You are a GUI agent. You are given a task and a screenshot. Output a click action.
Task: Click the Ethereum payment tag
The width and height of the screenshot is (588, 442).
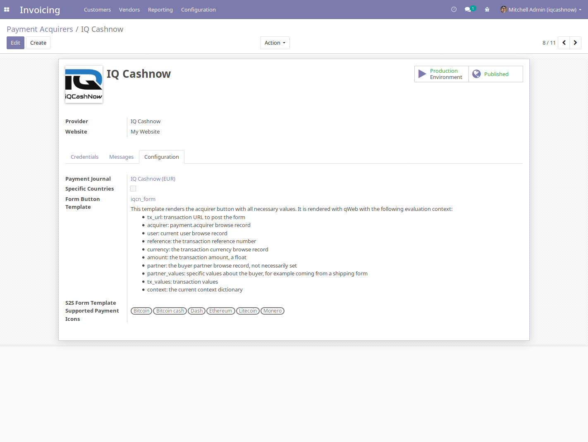pyautogui.click(x=221, y=311)
